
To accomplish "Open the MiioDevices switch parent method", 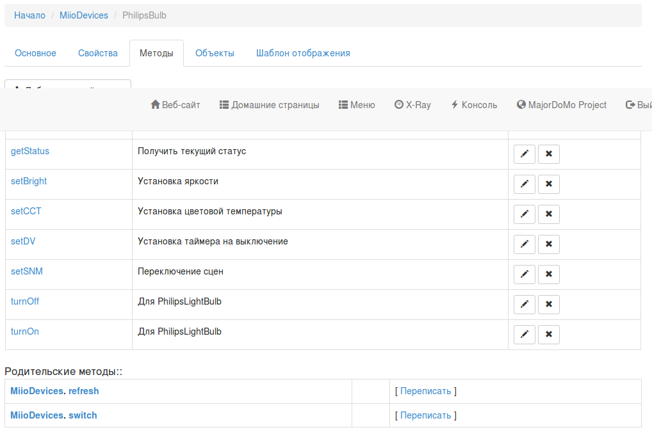I will [54, 415].
